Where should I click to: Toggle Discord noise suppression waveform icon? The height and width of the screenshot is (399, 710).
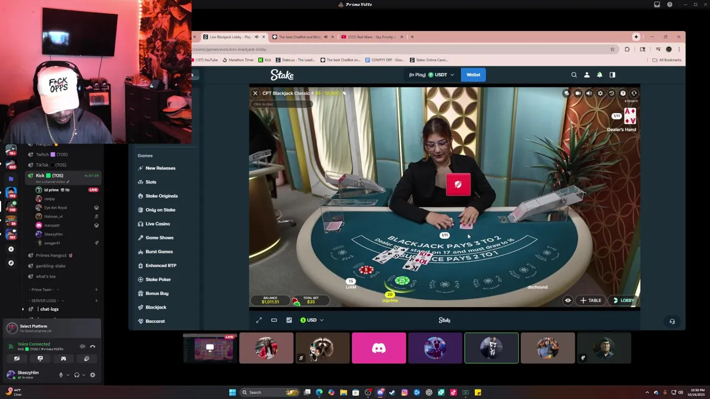[x=82, y=346]
